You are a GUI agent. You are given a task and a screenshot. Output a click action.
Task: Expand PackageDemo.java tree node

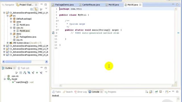14,37
